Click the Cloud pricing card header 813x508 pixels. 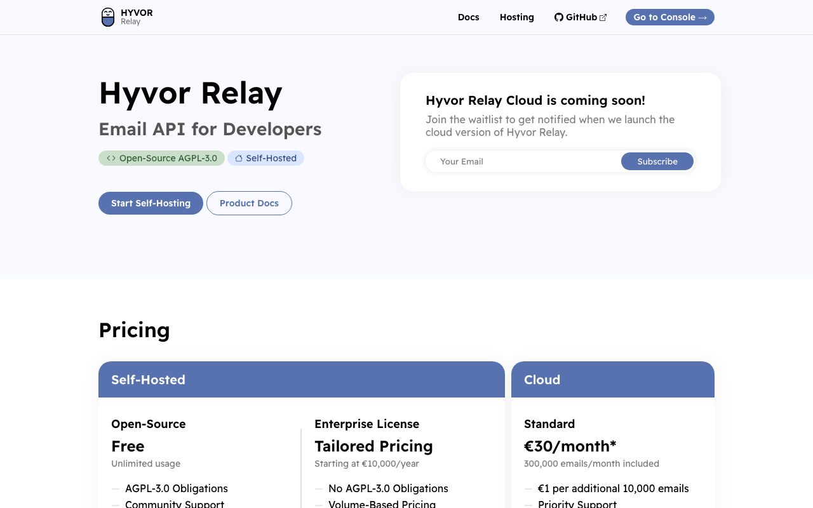[x=613, y=380]
